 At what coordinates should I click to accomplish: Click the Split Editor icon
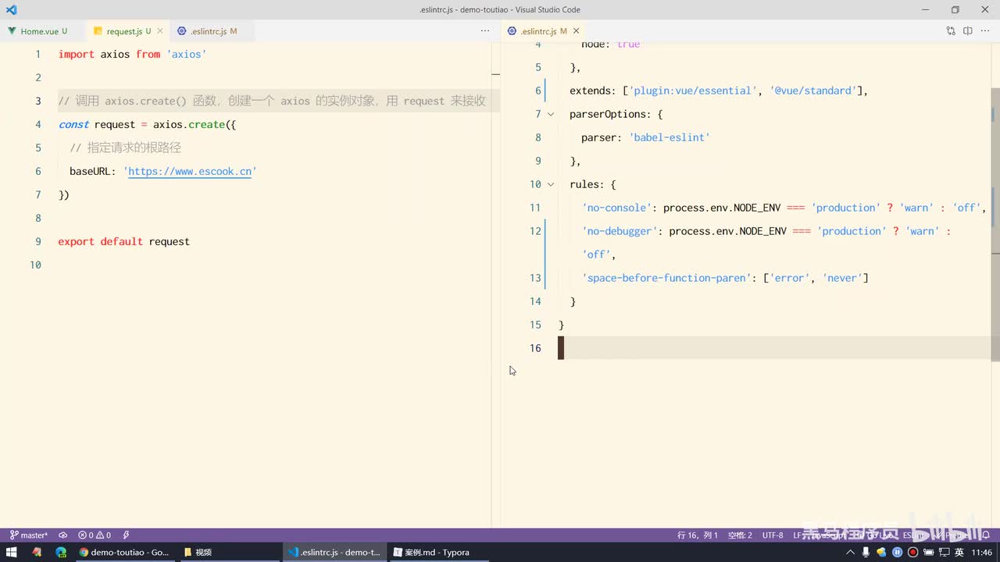(967, 31)
